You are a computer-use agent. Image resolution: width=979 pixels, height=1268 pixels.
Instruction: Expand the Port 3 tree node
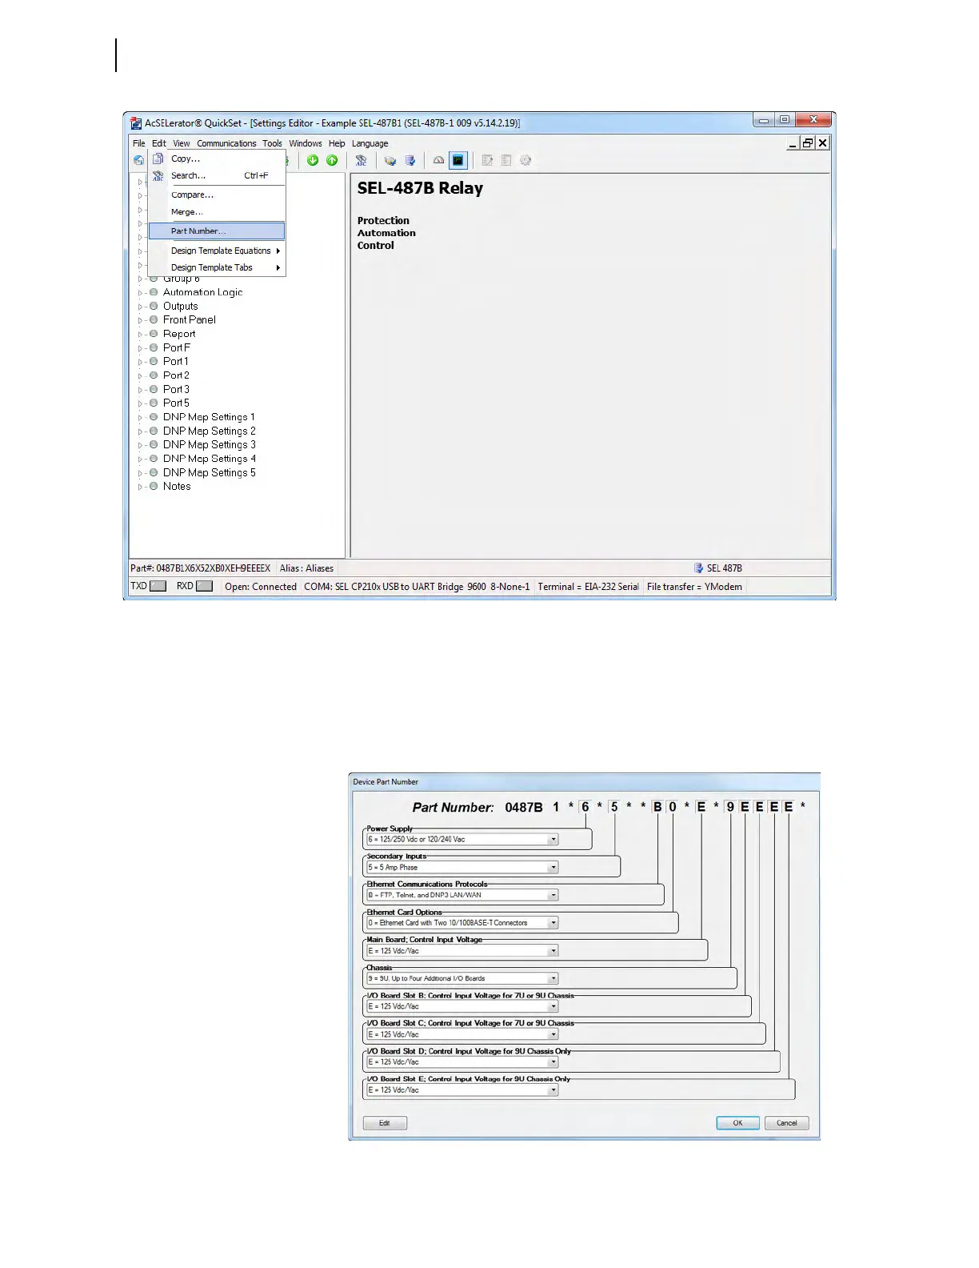click(140, 390)
